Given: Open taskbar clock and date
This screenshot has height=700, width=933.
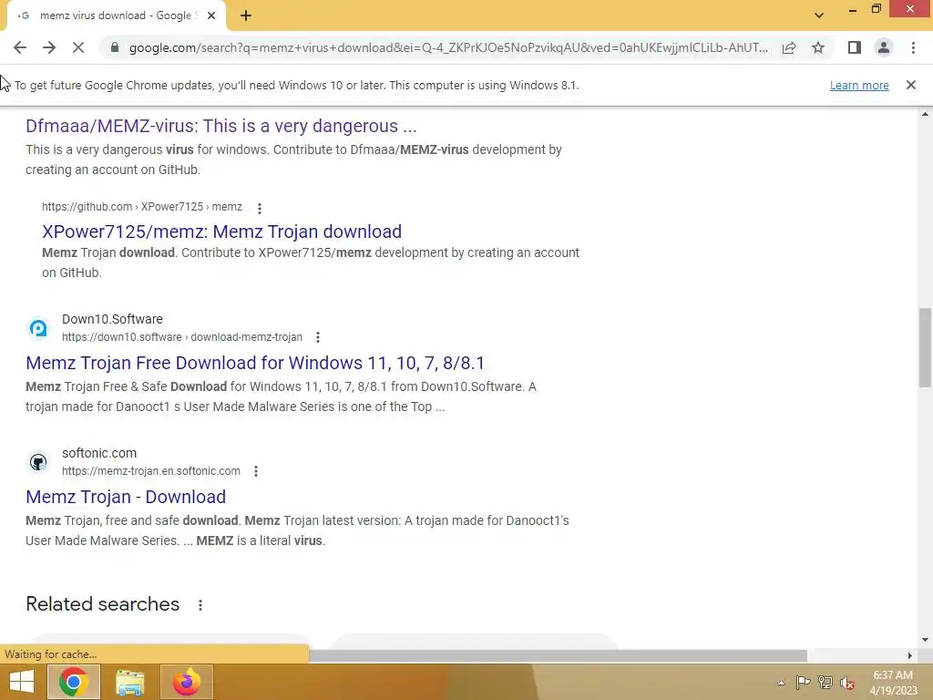Looking at the screenshot, I should coord(893,683).
